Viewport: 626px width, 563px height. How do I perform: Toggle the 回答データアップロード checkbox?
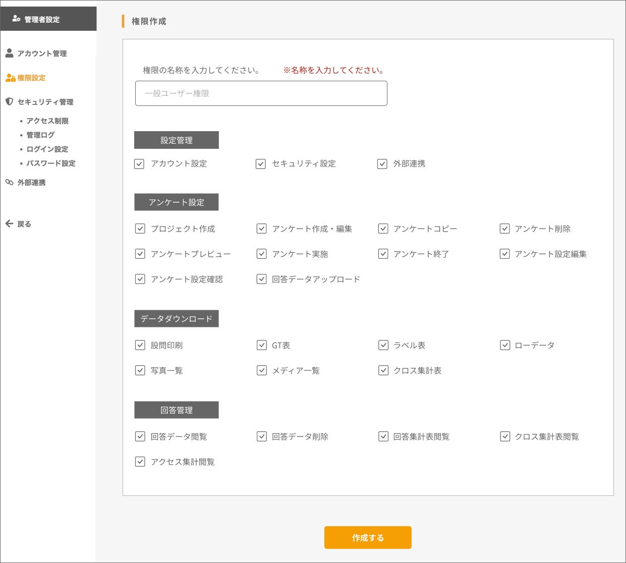261,279
